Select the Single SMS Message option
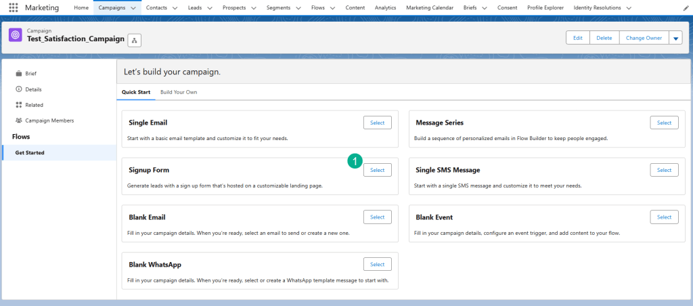Screen dimensions: 693x306 (664, 170)
